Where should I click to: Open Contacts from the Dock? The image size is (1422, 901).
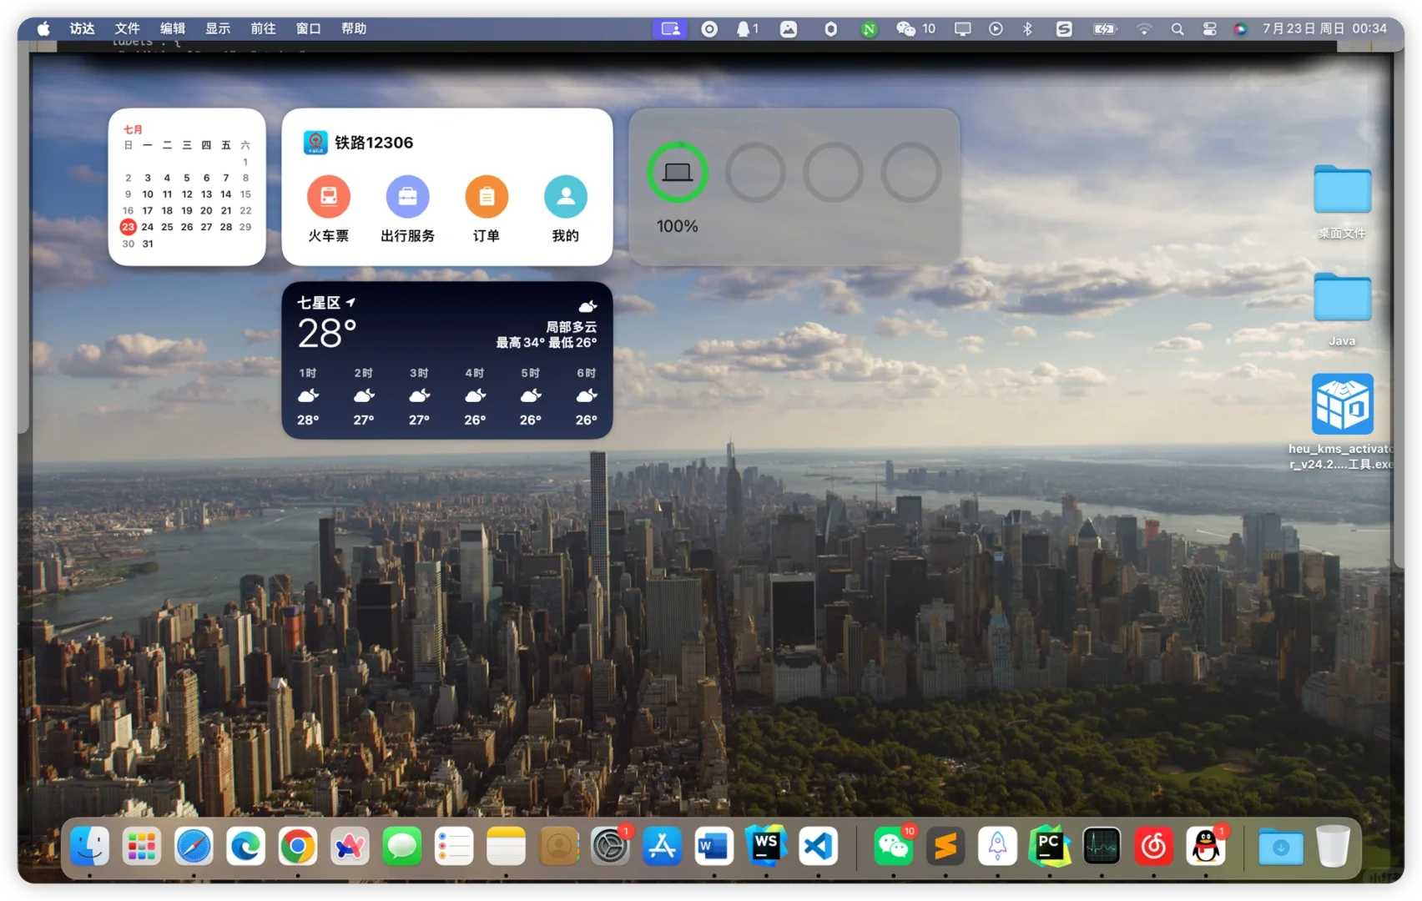(558, 847)
